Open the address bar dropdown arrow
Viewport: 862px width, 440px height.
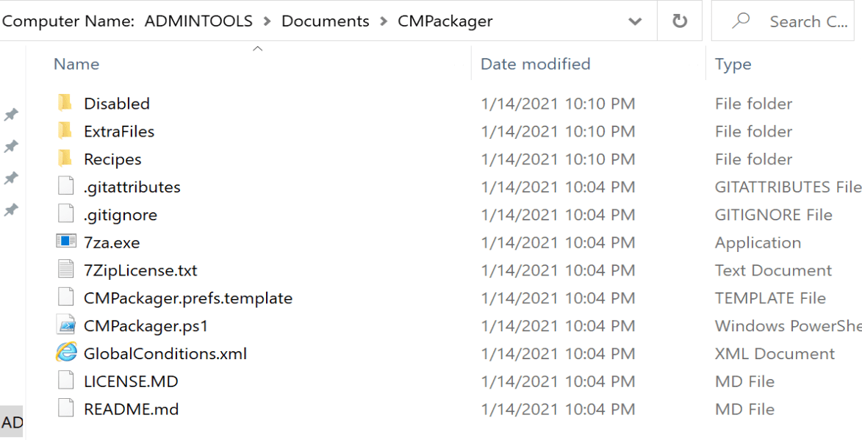coord(635,21)
